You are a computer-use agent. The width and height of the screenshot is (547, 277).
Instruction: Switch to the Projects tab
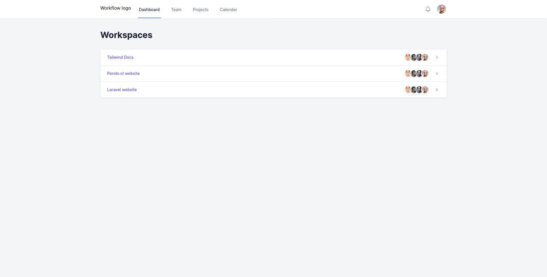tap(200, 9)
